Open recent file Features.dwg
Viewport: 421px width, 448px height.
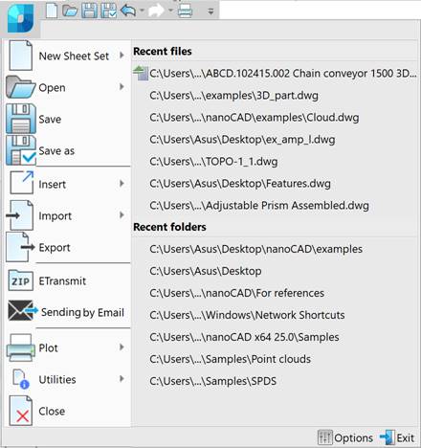tap(240, 184)
